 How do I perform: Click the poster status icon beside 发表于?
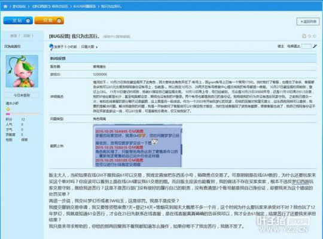(x=51, y=47)
